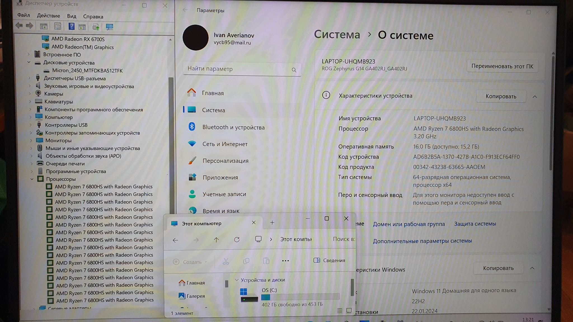Viewport: 573px width, 322px height.
Task: Collapse Характеристики устройства section chevron
Action: (x=534, y=97)
